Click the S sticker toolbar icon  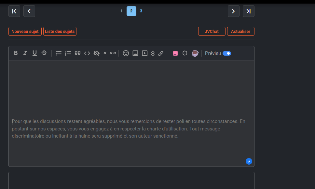click(x=153, y=53)
